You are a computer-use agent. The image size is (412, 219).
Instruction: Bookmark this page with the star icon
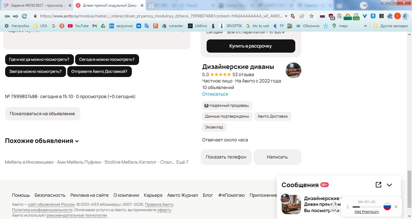312,16
